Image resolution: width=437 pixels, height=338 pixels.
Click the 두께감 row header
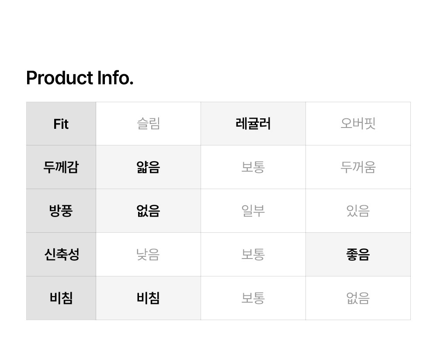tap(61, 167)
